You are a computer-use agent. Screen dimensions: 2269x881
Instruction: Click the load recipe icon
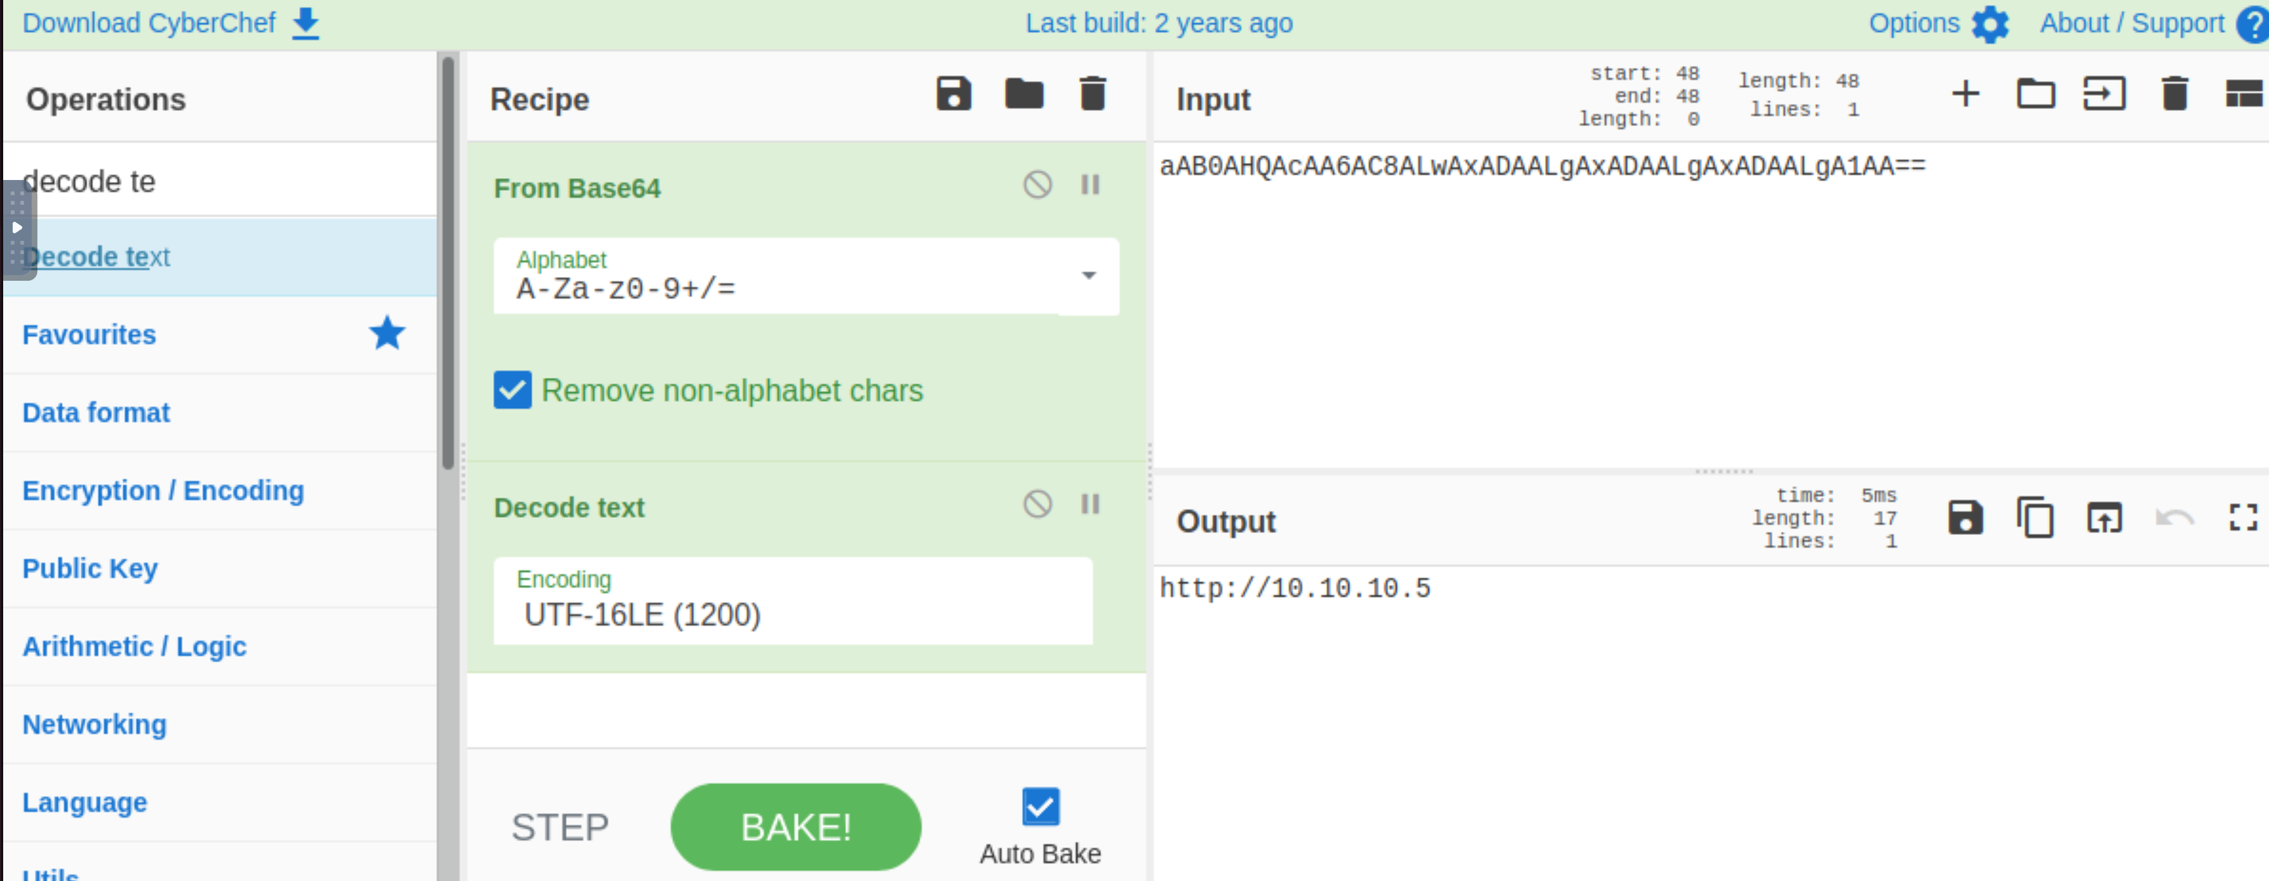[1023, 97]
